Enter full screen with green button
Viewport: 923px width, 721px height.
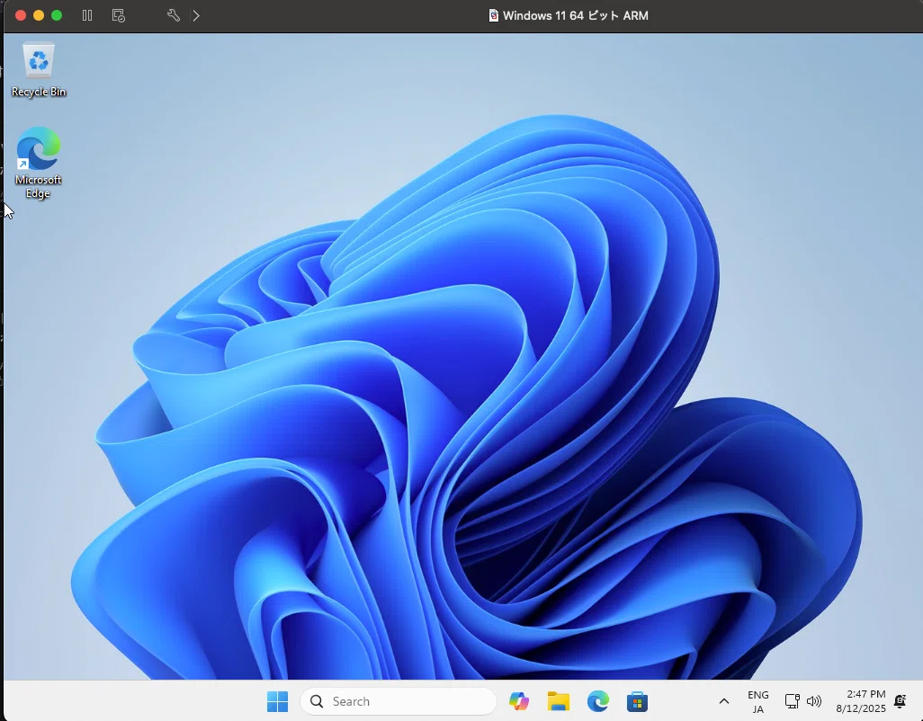(57, 15)
